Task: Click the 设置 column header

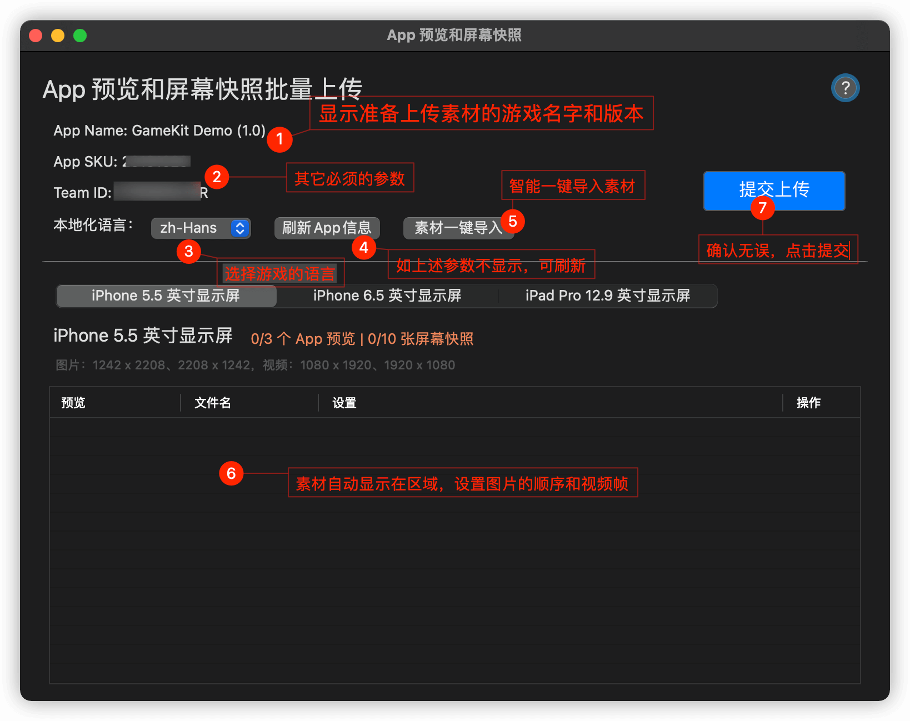Action: tap(343, 402)
